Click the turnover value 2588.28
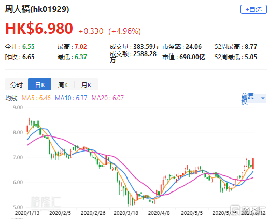269x219 pixels. coord(145,54)
